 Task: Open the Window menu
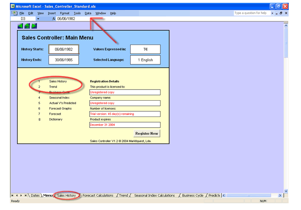[101, 13]
